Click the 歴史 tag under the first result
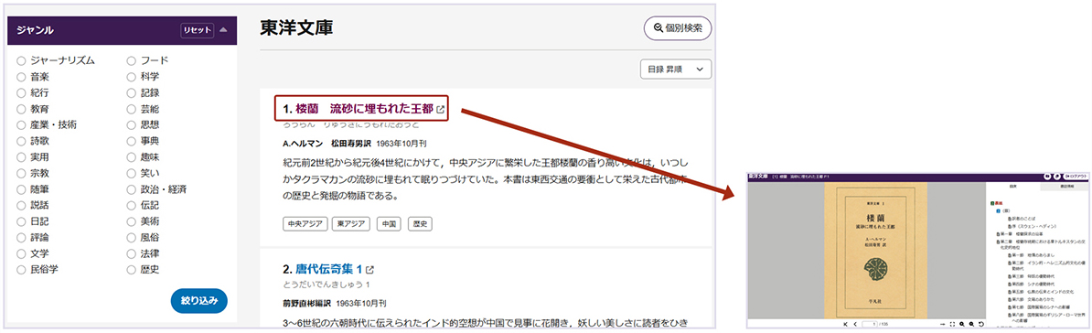 click(421, 224)
